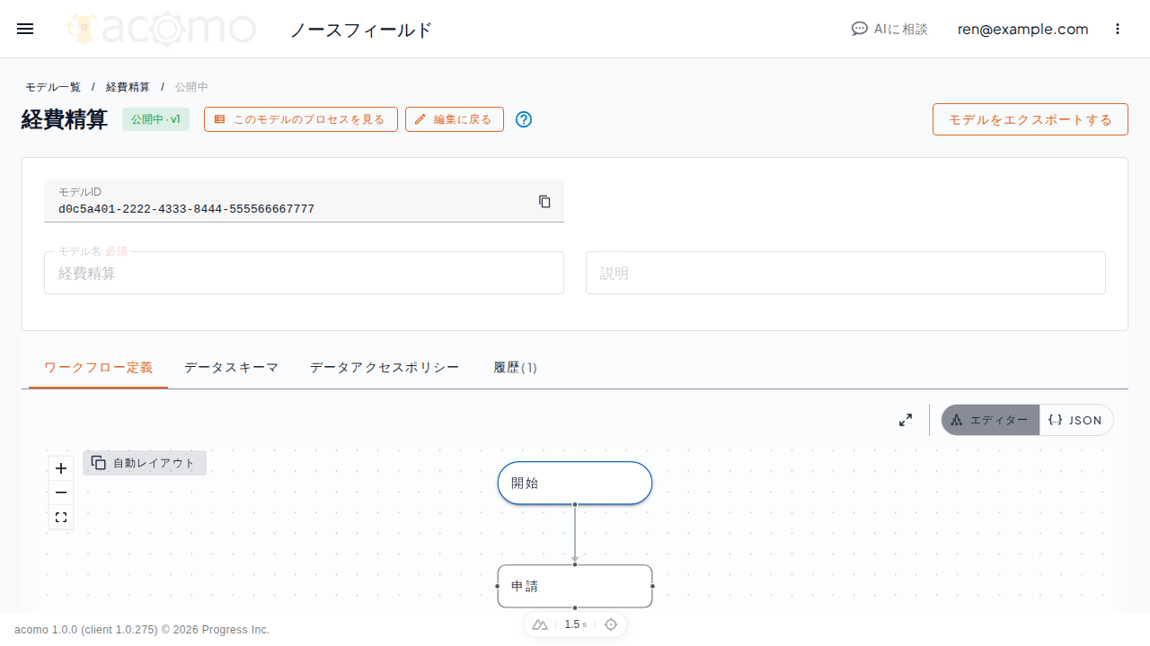Fit the workflow diagram to view
Screen dimensions: 1150x646
[x=61, y=517]
